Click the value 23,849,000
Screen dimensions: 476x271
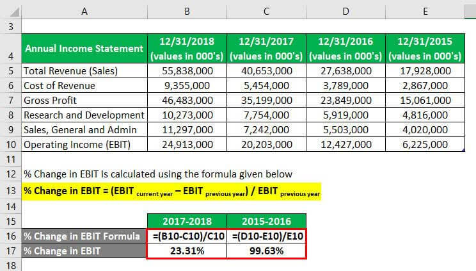pyautogui.click(x=345, y=100)
